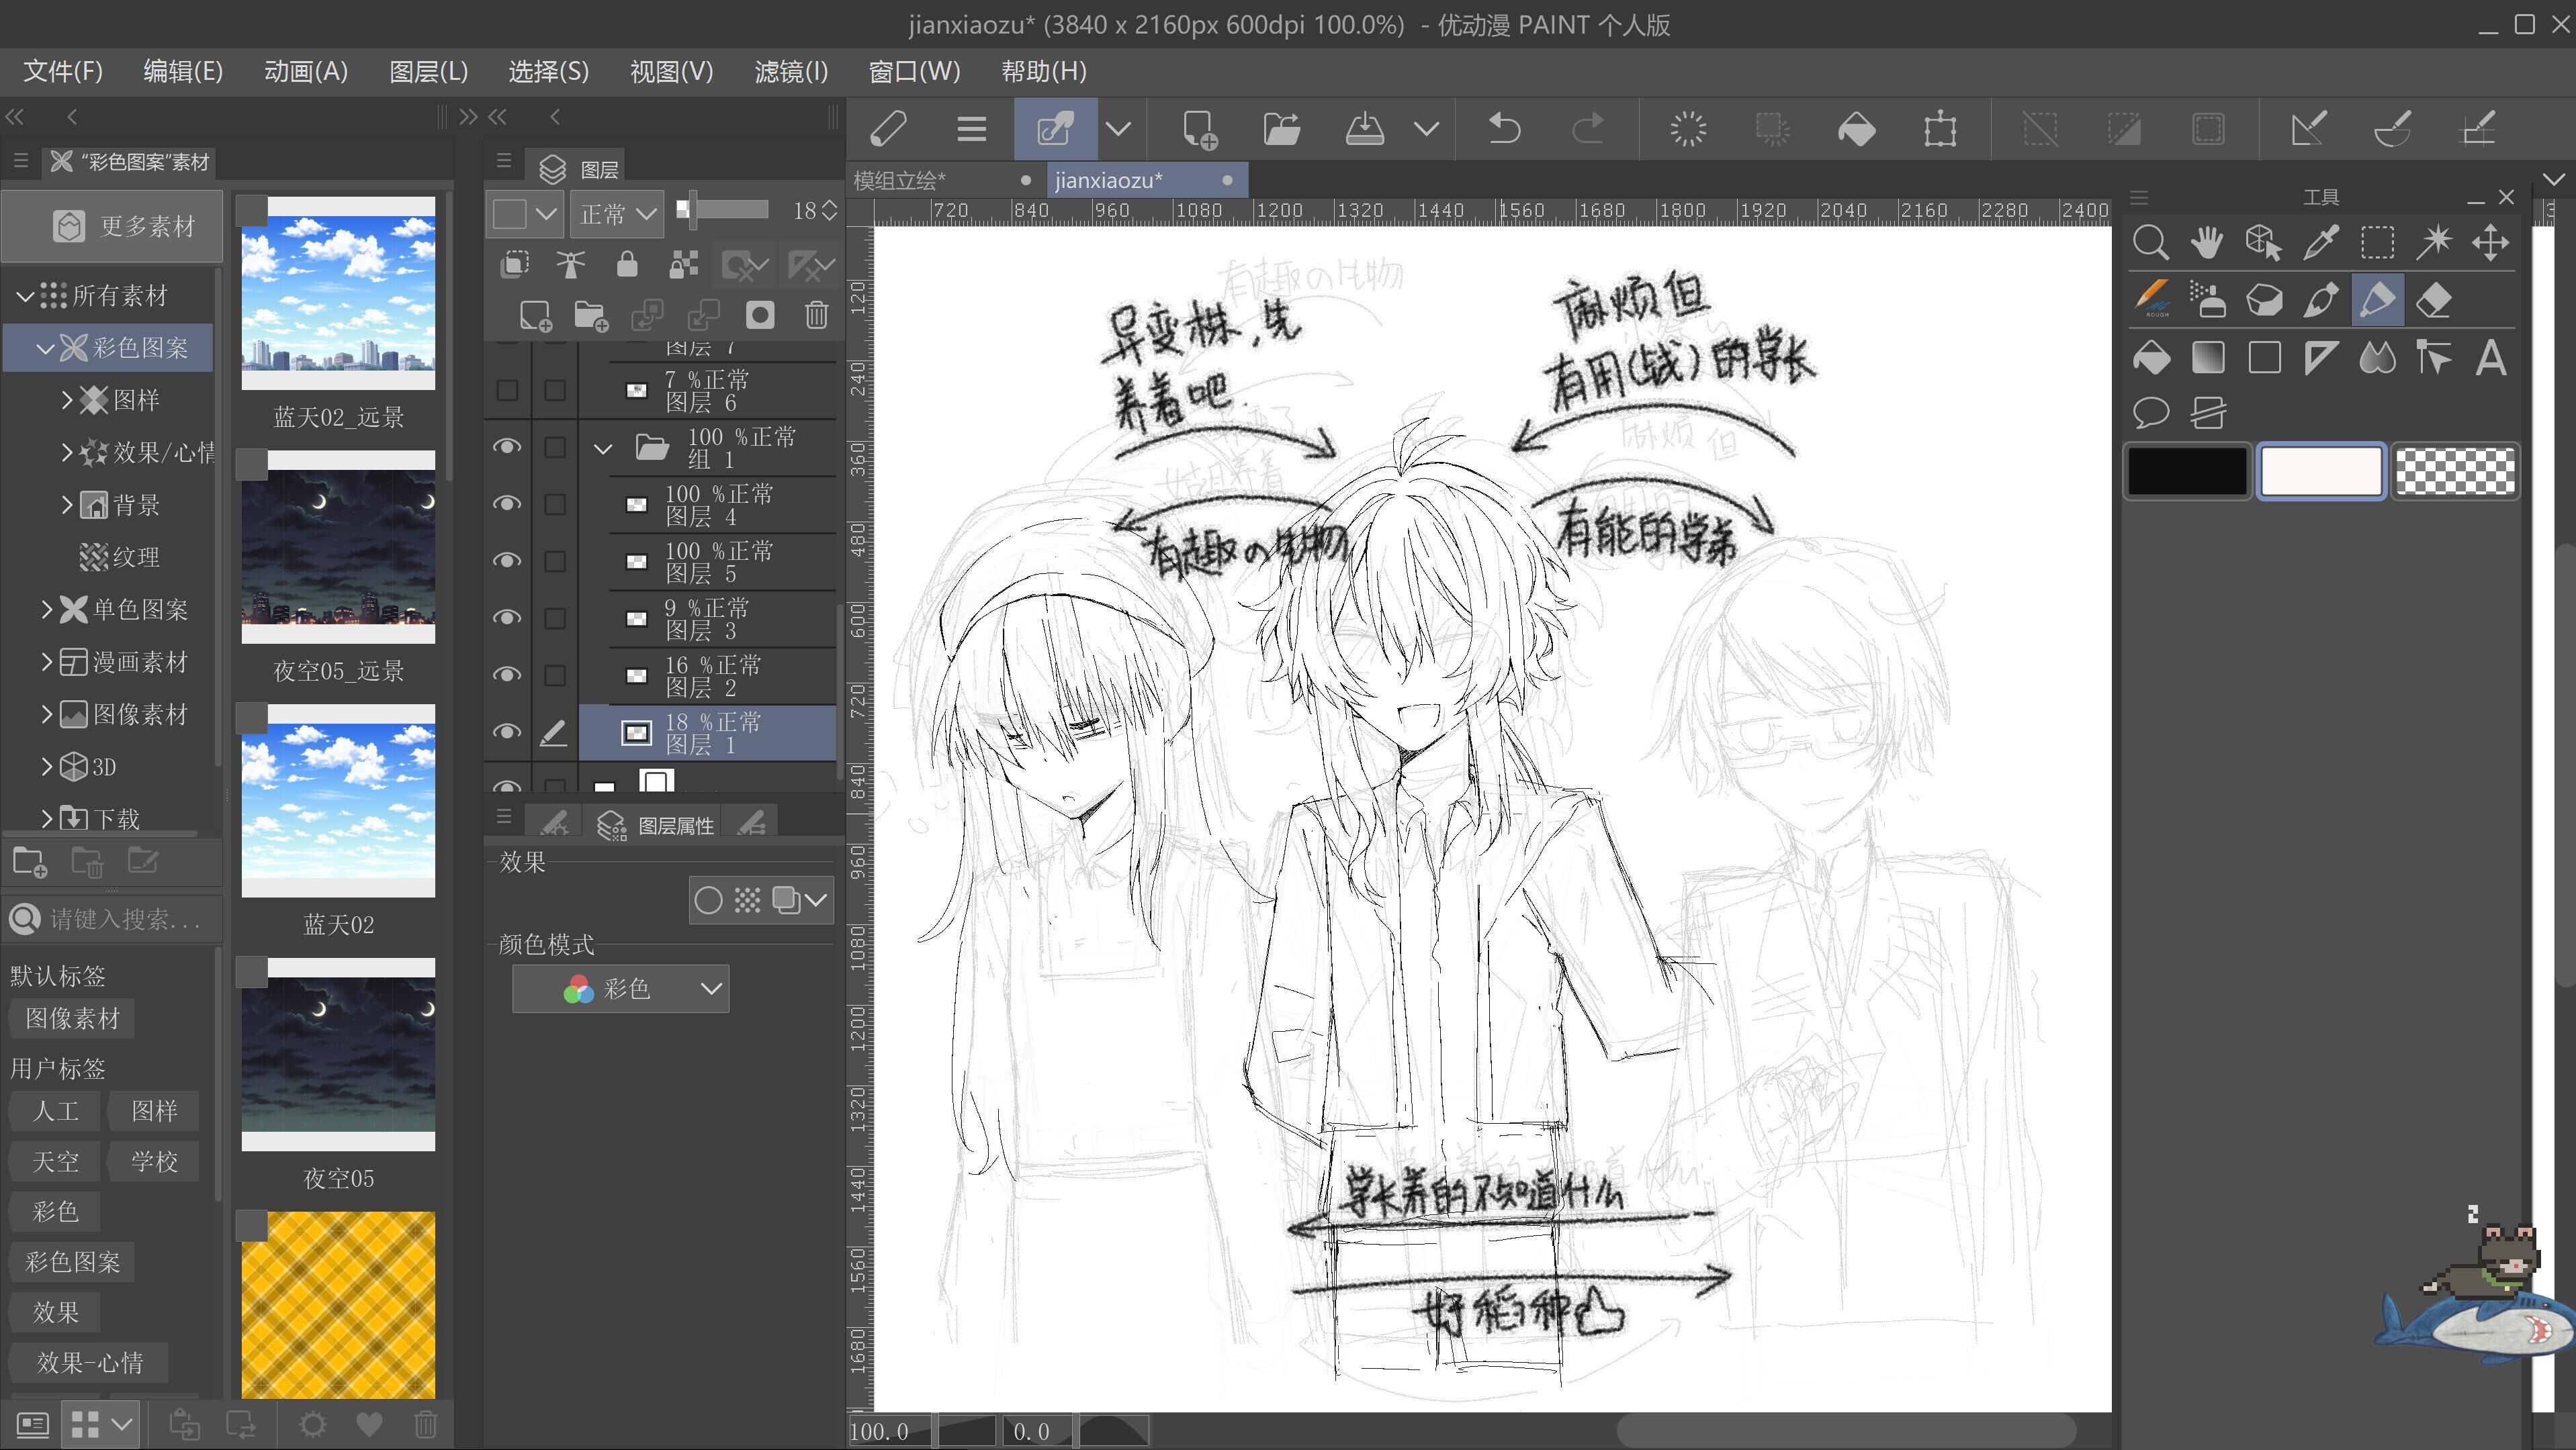The height and width of the screenshot is (1450, 2576).
Task: Open the 滤镜(I) menu
Action: click(790, 72)
